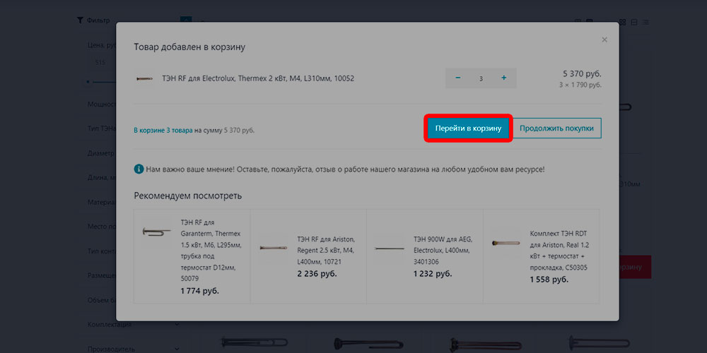The image size is (707, 353).
Task: Close the cart popup with the X icon
Action: coord(604,40)
